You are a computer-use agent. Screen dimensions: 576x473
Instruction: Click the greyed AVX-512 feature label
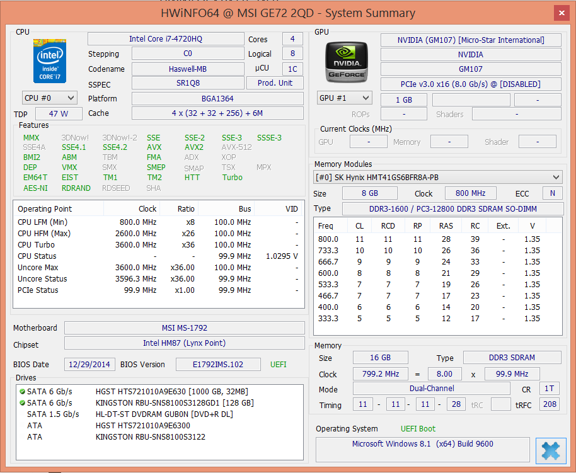[236, 147]
